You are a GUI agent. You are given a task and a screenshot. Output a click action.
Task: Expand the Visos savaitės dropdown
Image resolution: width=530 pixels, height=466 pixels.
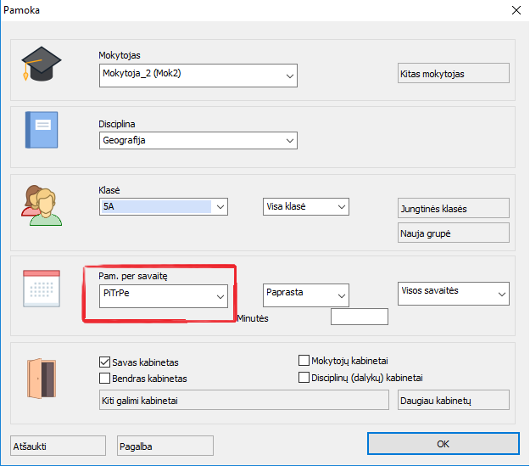click(x=501, y=294)
